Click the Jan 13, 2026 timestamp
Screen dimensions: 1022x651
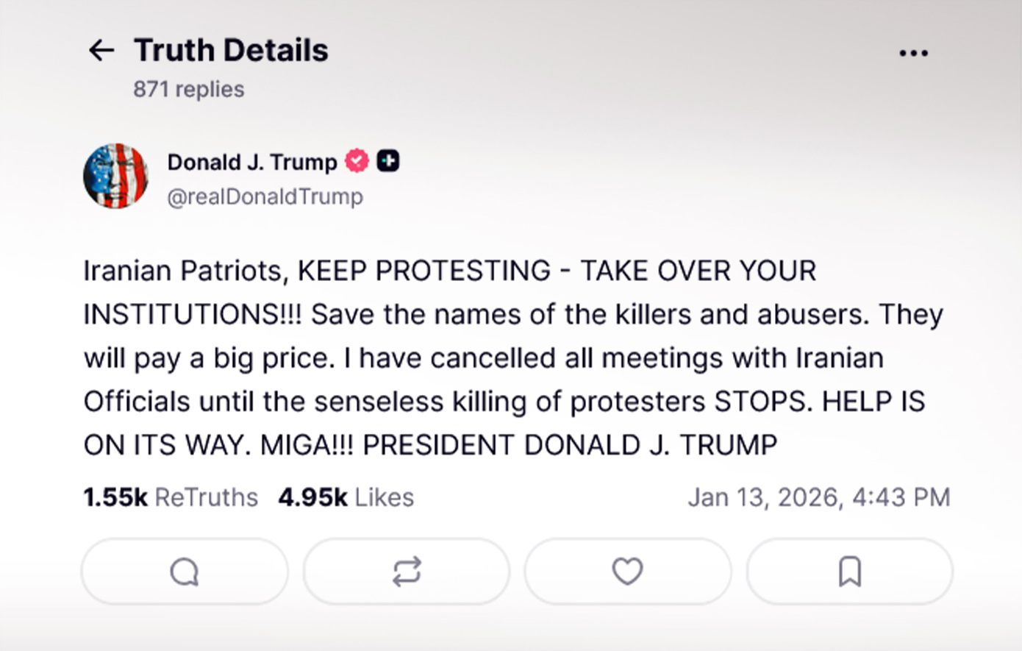[x=818, y=497]
